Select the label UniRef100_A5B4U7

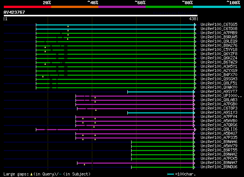[219, 134]
